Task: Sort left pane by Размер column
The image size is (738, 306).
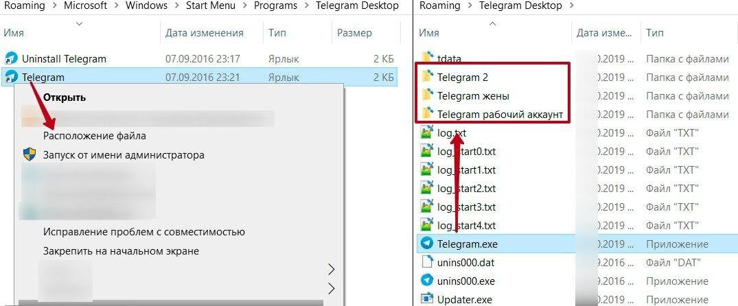Action: 354,33
